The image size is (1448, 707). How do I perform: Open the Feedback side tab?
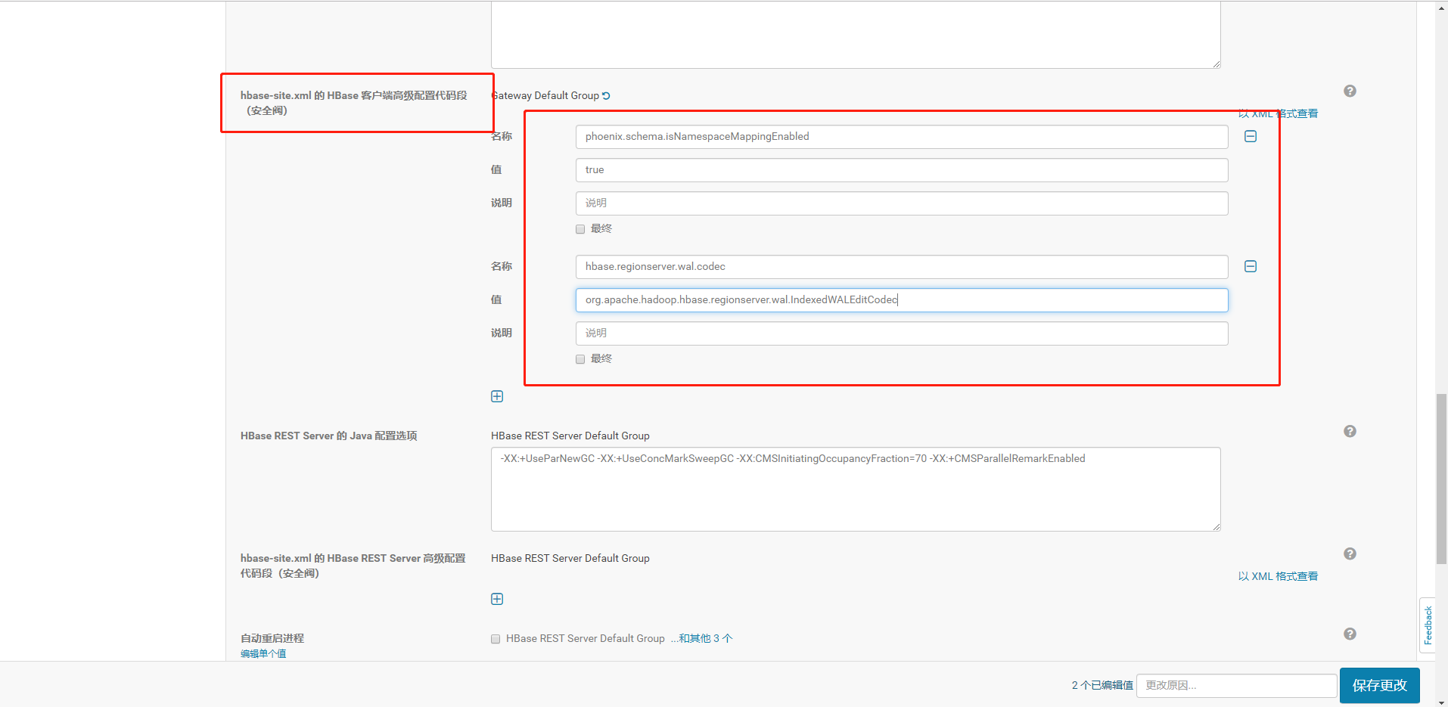pos(1428,625)
